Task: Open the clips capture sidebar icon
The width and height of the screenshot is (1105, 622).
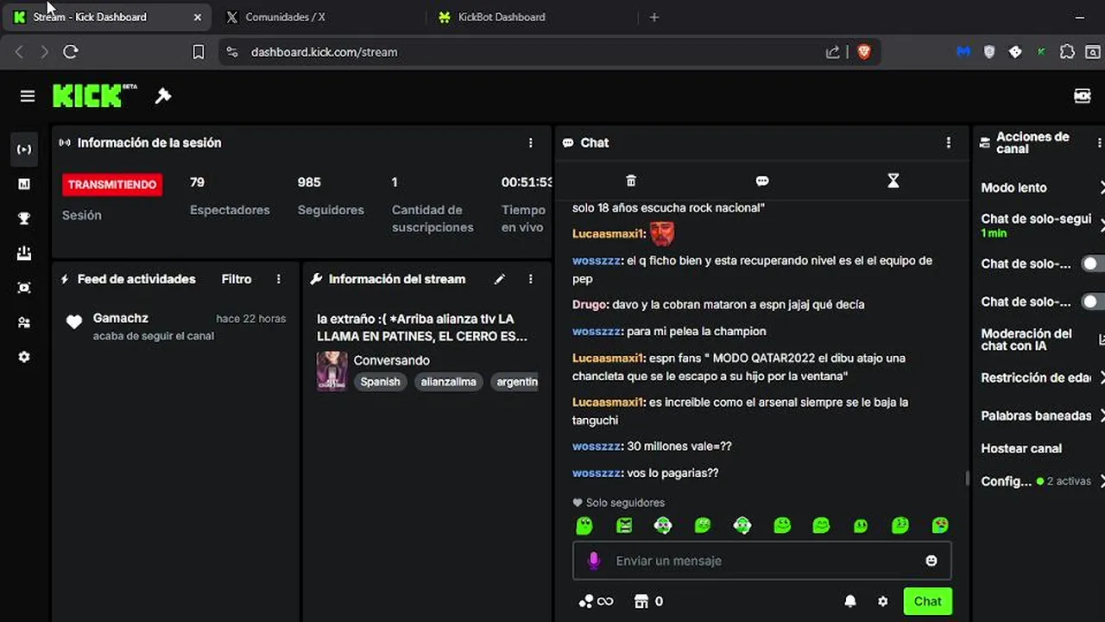Action: (24, 288)
